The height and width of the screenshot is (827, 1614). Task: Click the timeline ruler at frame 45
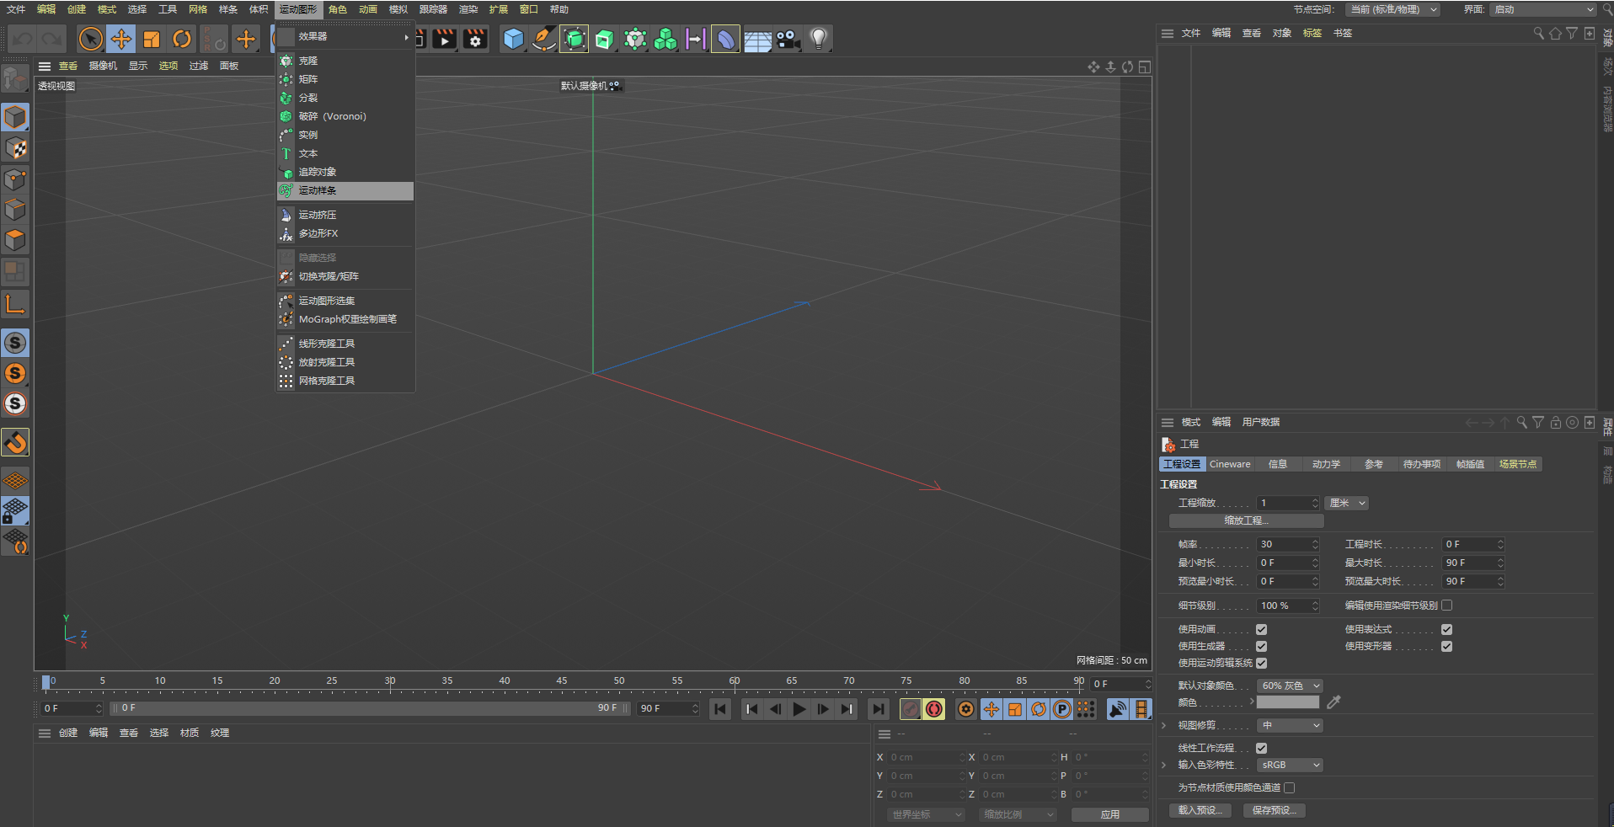coord(562,681)
